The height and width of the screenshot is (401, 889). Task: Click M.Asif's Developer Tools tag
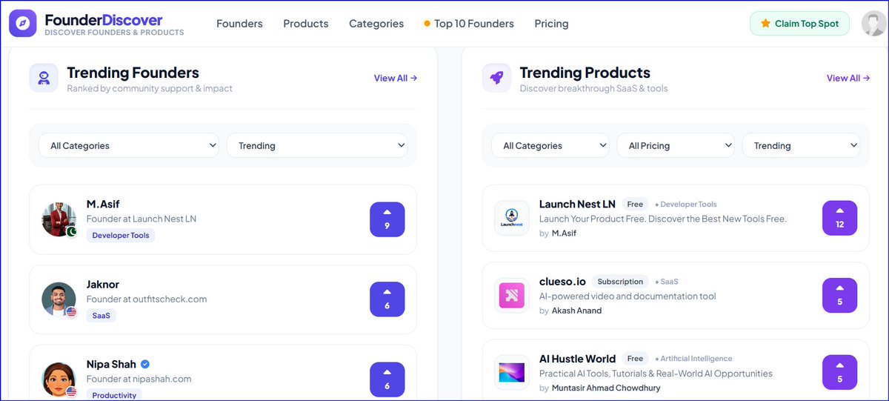click(121, 235)
